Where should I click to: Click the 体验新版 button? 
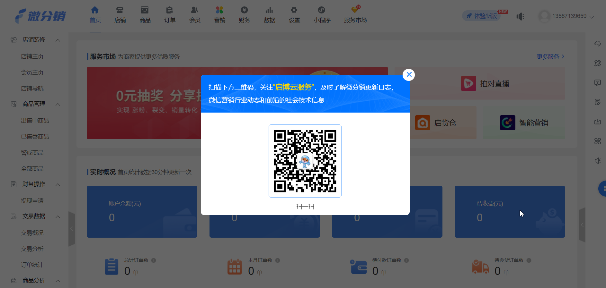[x=482, y=16]
